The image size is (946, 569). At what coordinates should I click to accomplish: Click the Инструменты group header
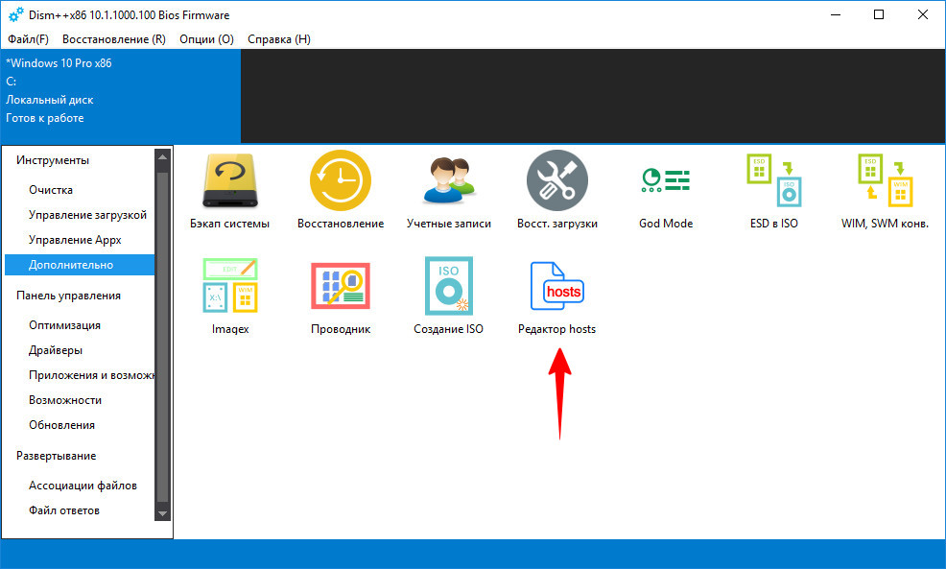tap(53, 160)
